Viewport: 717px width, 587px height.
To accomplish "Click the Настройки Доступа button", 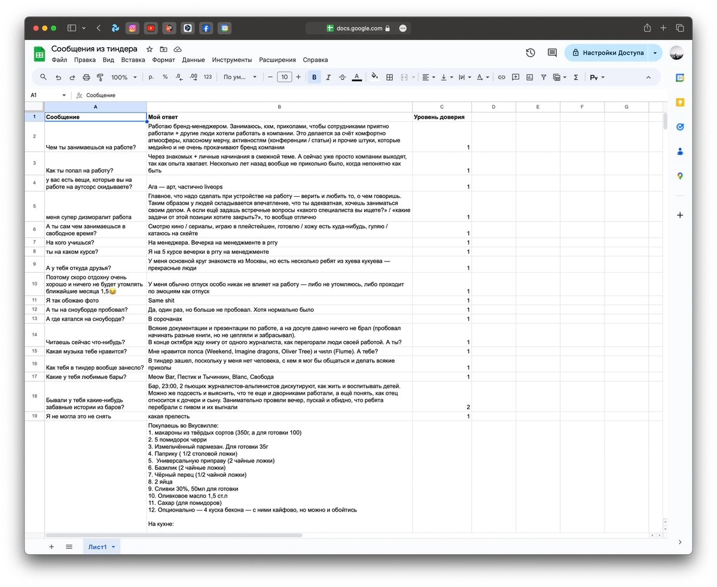I will (x=608, y=53).
